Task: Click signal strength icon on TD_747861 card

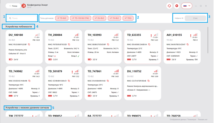Action: point(116,71)
